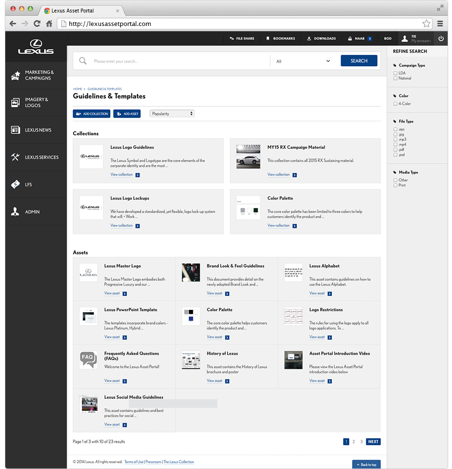Tick the .mp4 file type checkbox

(x=395, y=144)
